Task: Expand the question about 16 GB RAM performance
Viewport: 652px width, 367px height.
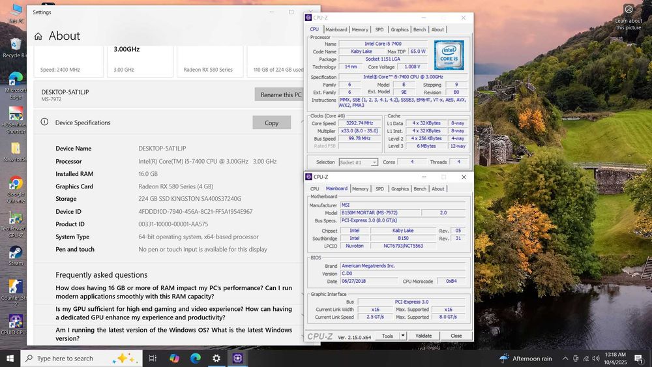Action: coord(174,292)
